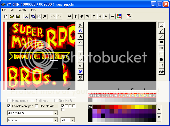Check the fourth unlabeled bitplane checkbox

coord(74,106)
